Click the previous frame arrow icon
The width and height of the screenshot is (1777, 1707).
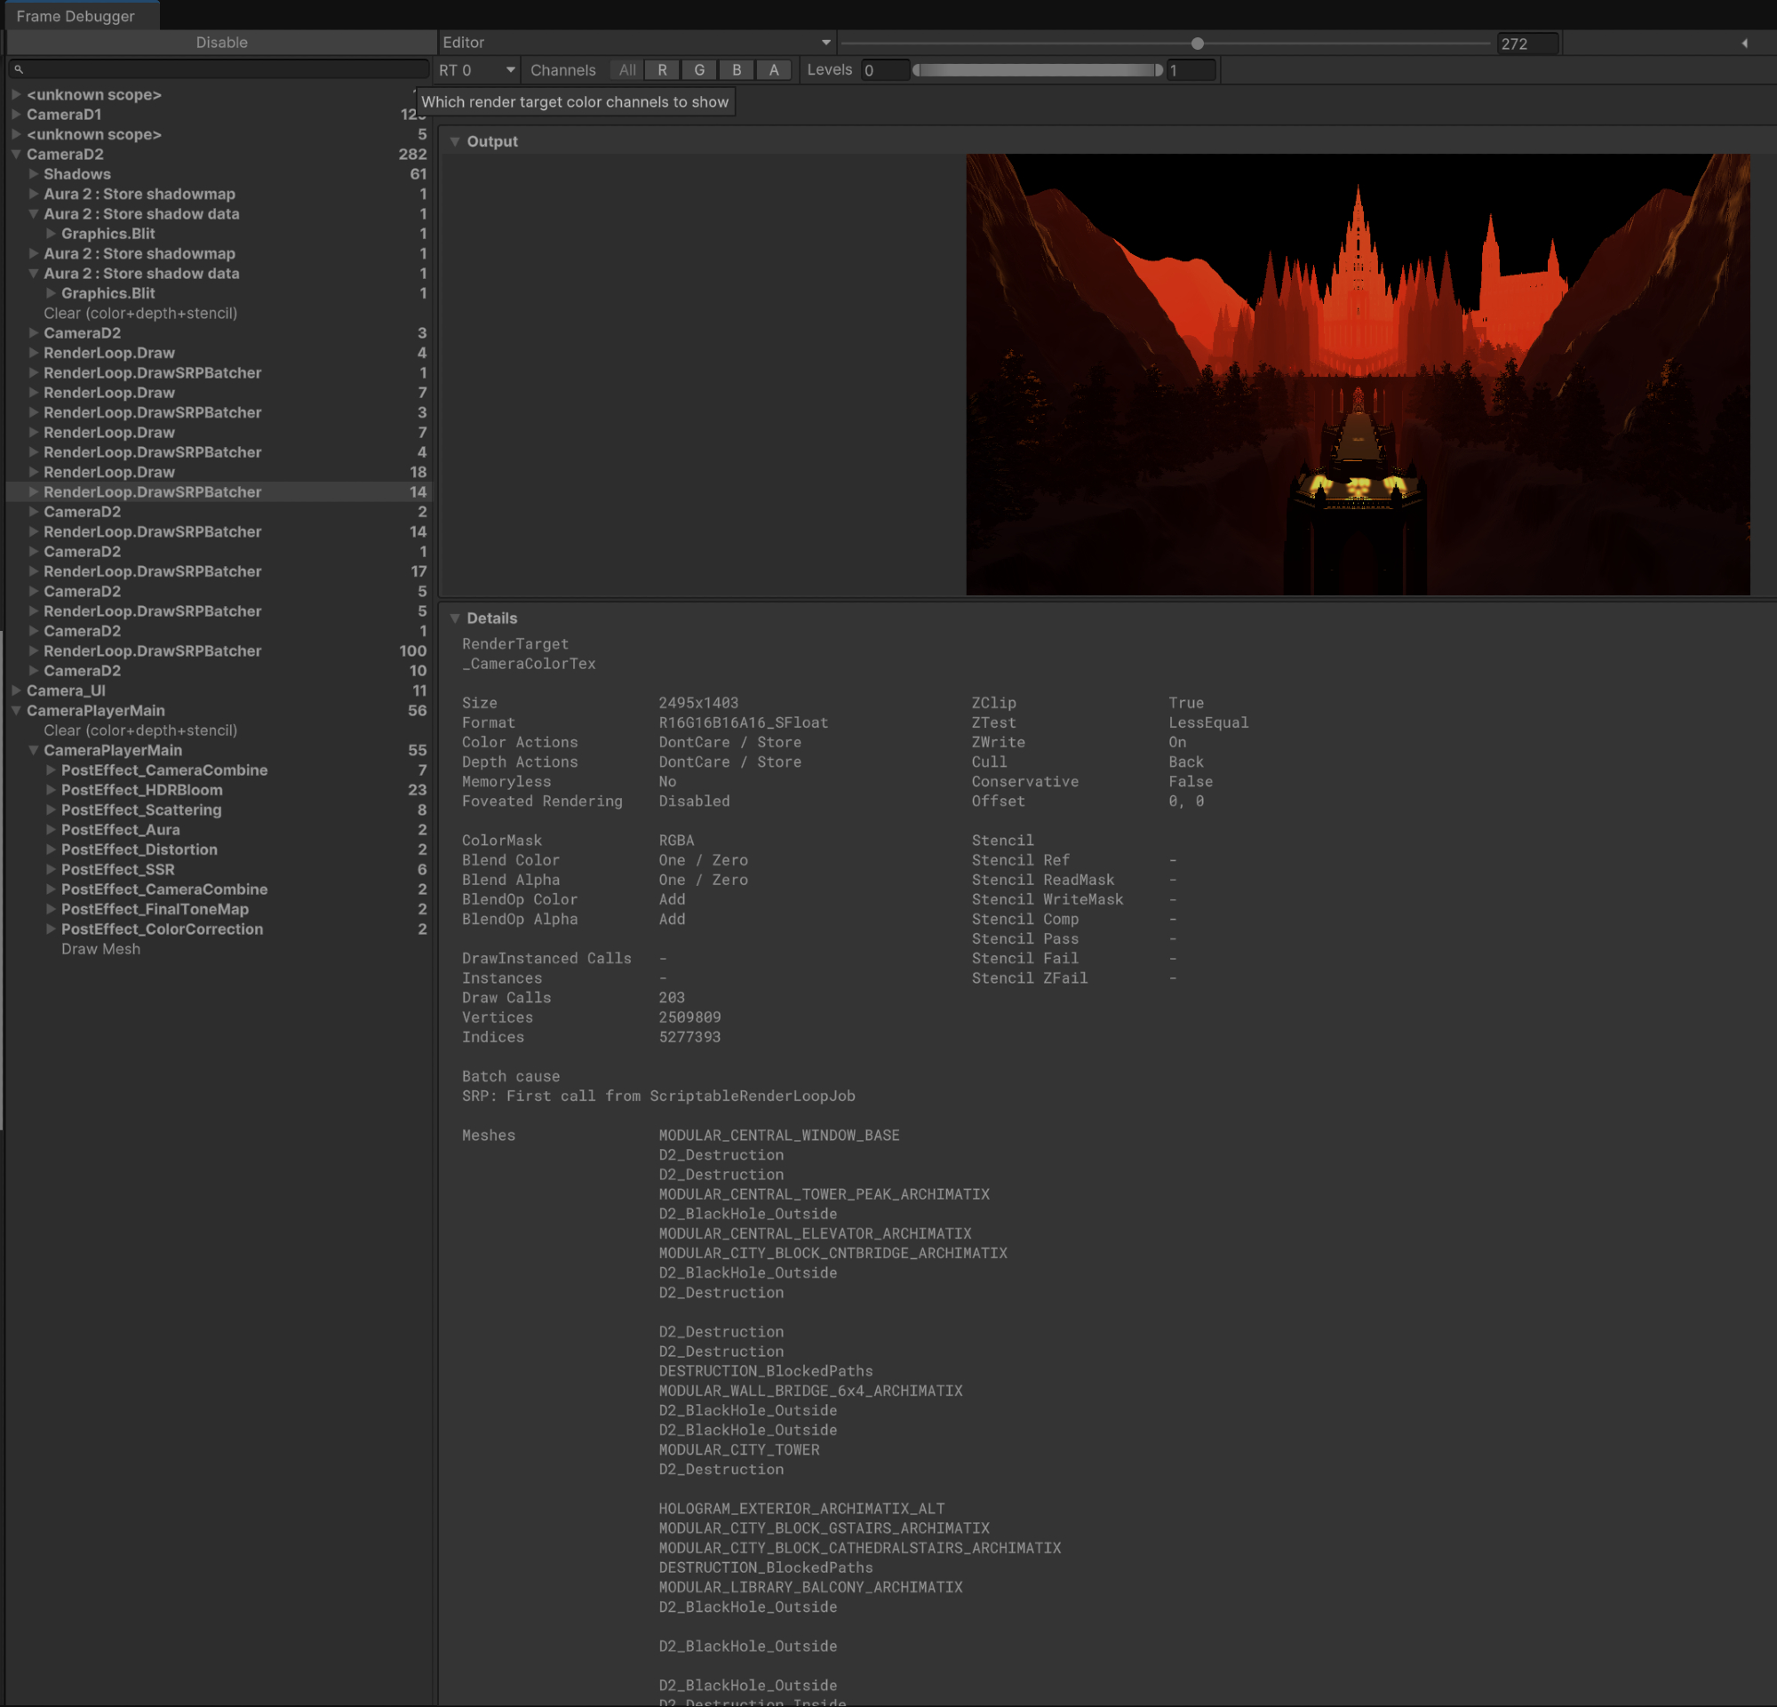pyautogui.click(x=1743, y=43)
